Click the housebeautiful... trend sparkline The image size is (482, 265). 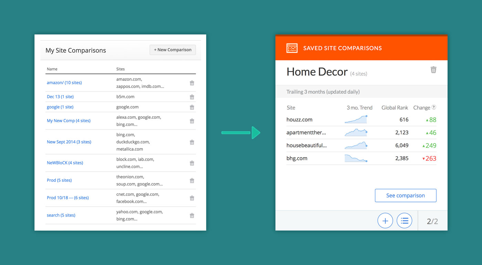[356, 145]
